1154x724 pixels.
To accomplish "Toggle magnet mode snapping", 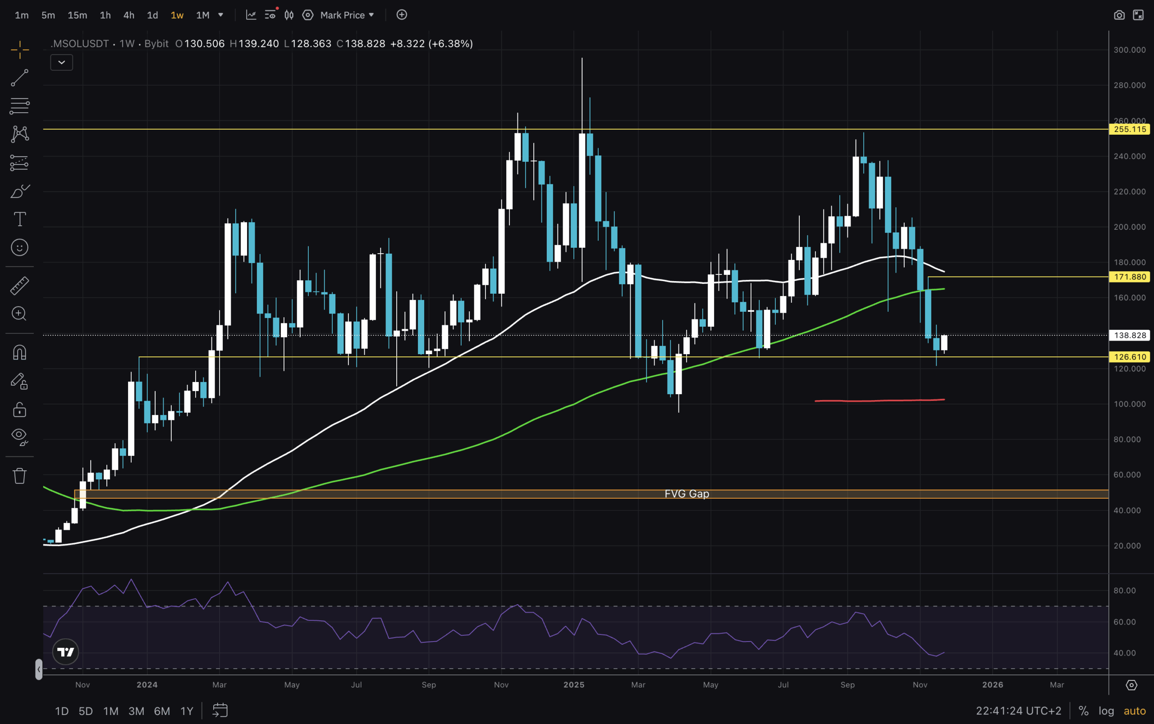I will 20,352.
